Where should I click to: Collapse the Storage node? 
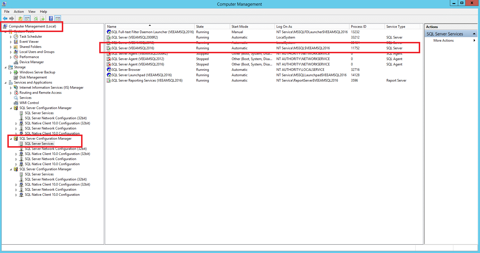[x=5, y=67]
